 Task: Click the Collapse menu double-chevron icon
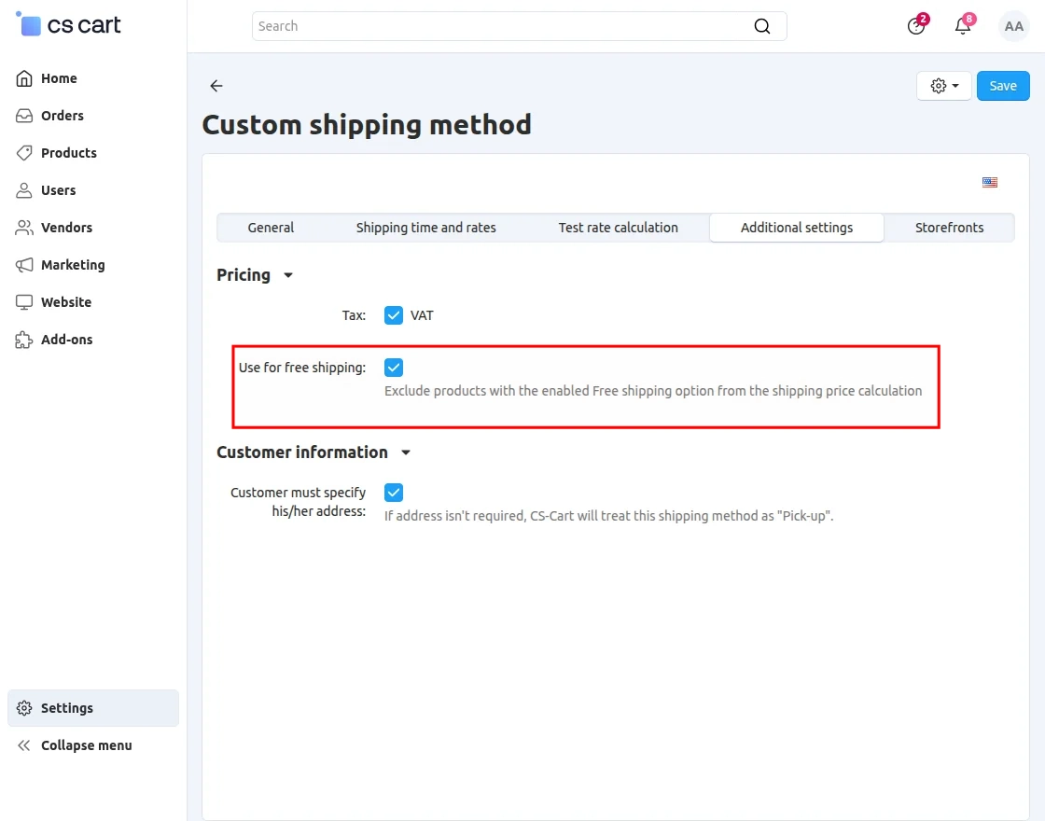[x=24, y=745]
